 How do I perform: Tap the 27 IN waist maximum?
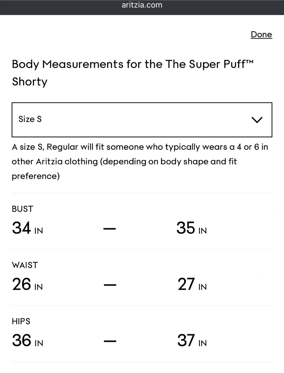[x=192, y=285]
